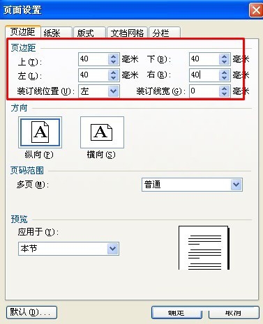Open the gutter position (装订线位置) dropdown

[114, 91]
